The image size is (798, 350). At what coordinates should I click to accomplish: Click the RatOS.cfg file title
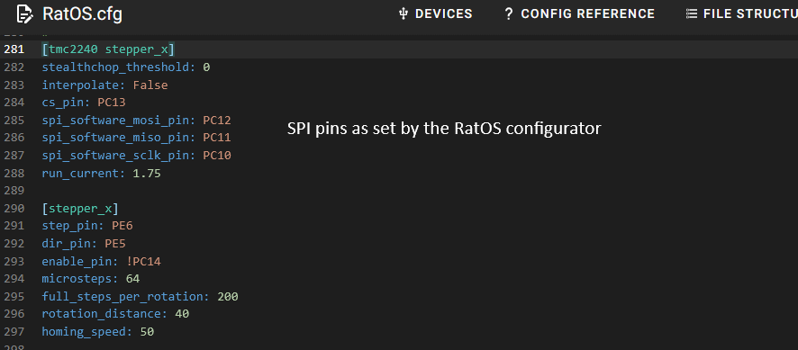point(83,14)
